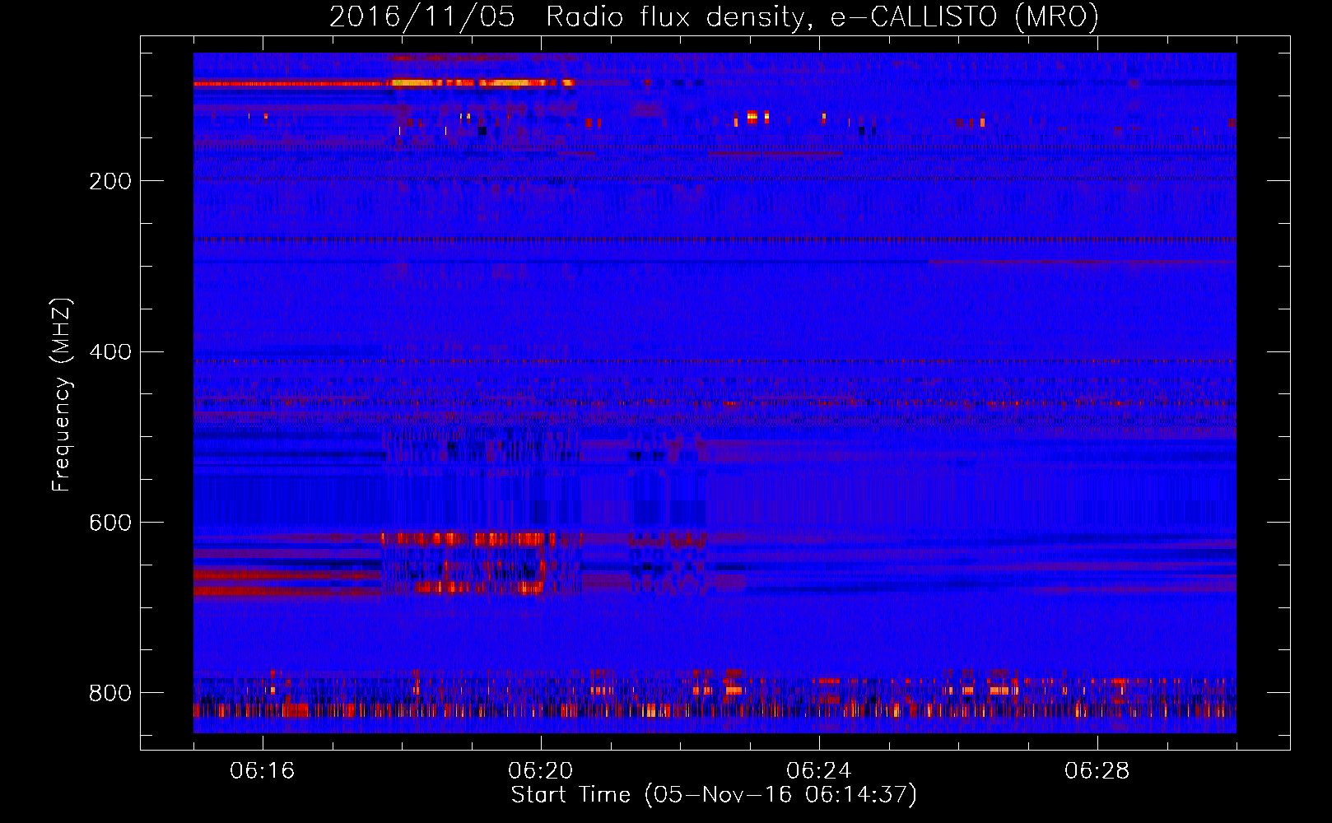Image resolution: width=1332 pixels, height=823 pixels.
Task: Click the 'Start Time (05-Nov-16 06:14:37)' label
Action: [x=714, y=795]
